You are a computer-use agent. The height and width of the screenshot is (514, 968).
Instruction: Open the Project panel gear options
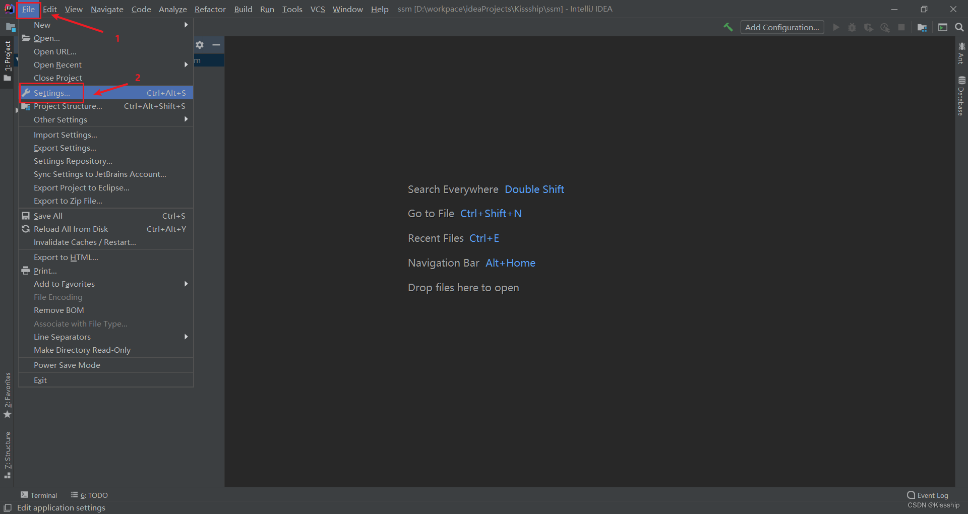coord(200,45)
